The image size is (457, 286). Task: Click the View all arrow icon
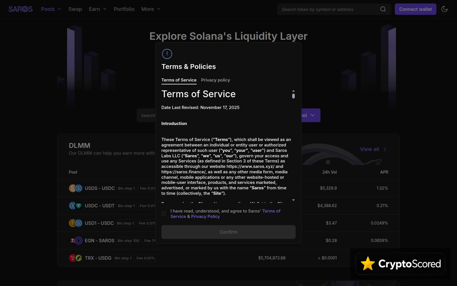385,149
